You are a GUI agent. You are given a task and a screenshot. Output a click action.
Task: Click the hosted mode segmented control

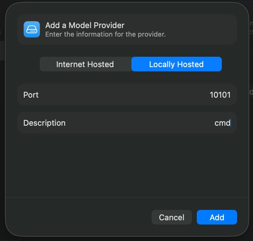pyautogui.click(x=131, y=64)
